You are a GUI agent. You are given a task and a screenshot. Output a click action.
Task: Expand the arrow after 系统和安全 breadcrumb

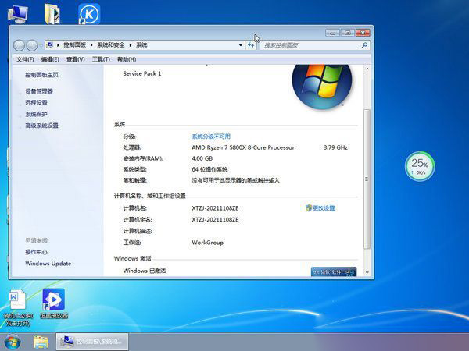131,45
